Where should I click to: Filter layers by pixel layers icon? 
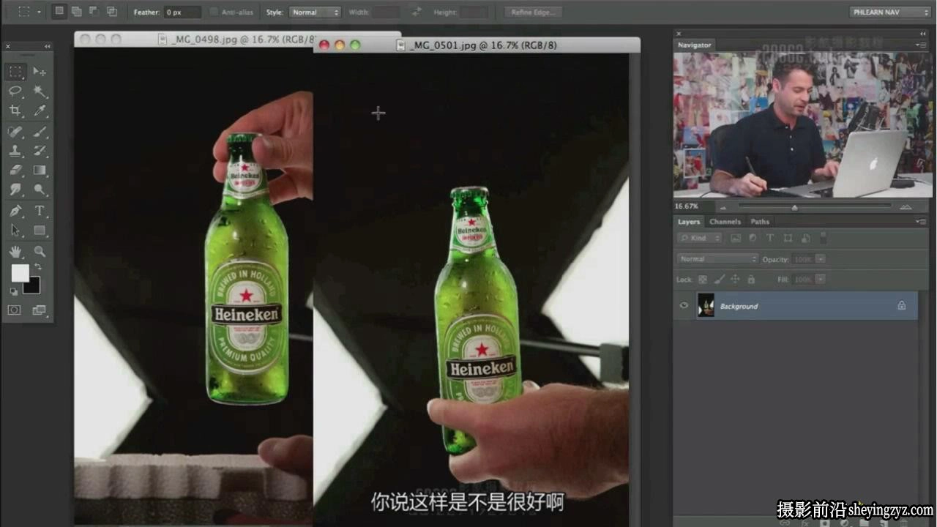pos(736,238)
